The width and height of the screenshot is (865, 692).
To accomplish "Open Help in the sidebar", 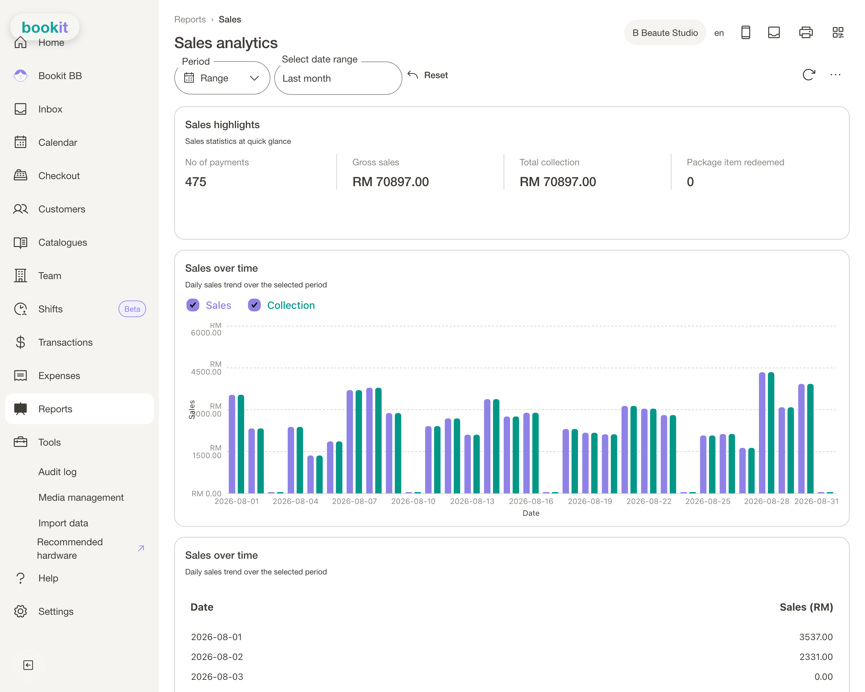I will pyautogui.click(x=48, y=578).
